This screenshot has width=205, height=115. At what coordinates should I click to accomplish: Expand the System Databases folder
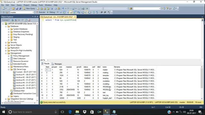pos(9,29)
